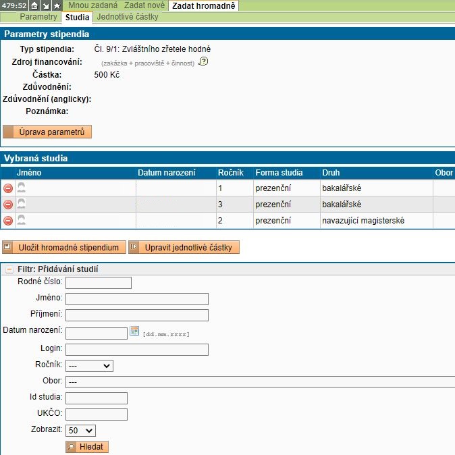
Task: Click the diagonal arrow icon beside home
Action: pyautogui.click(x=46, y=5)
